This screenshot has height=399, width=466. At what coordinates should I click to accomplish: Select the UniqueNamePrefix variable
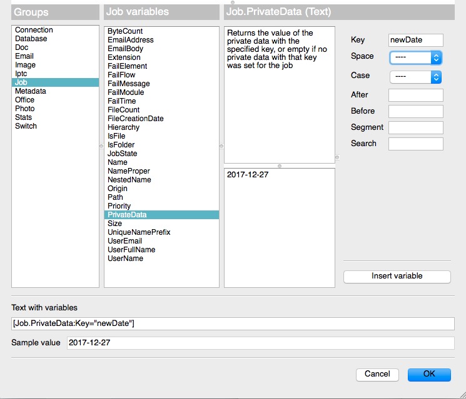pos(161,232)
